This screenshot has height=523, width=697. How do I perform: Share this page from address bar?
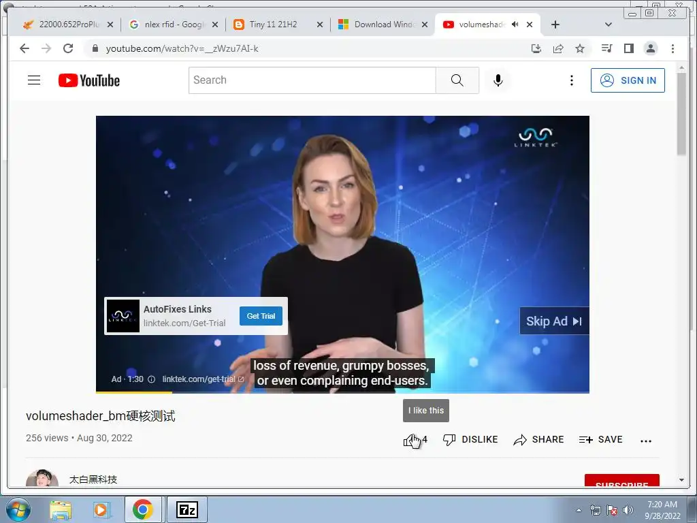click(x=558, y=48)
